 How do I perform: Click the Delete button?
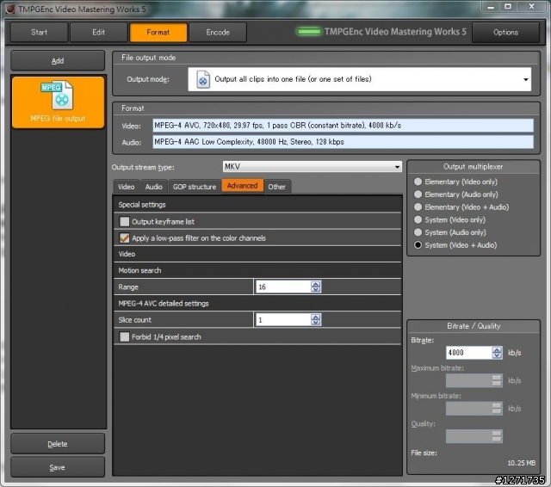click(58, 444)
